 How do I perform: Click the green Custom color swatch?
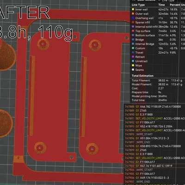[133, 48]
